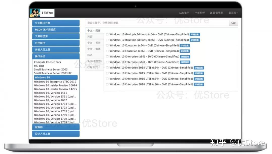Expand the 服务器 category
The image size is (272, 154).
tap(56, 127)
